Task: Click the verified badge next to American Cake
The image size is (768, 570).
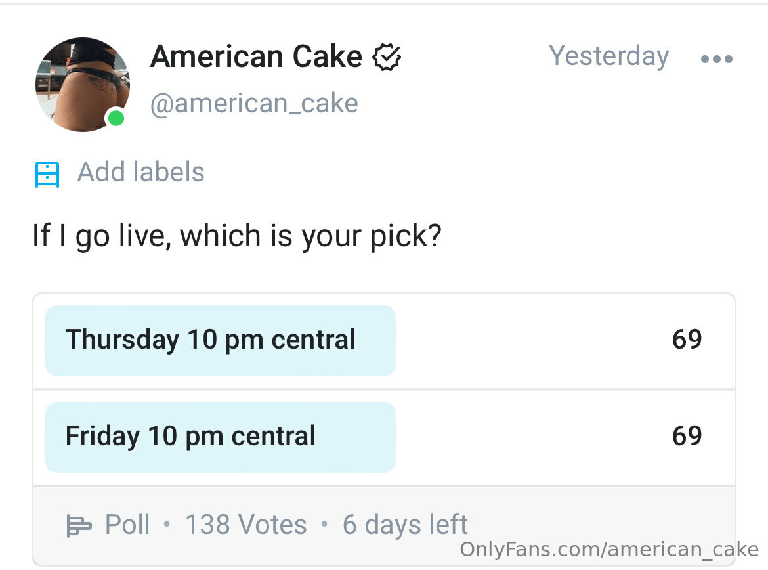Action: (387, 57)
